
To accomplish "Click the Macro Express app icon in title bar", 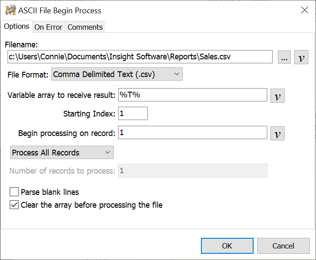I will (x=10, y=10).
